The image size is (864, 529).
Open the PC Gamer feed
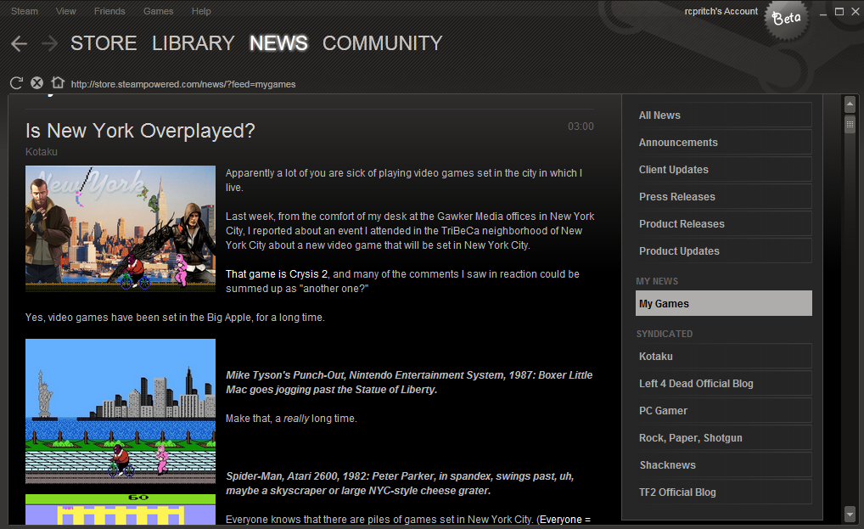tap(723, 410)
